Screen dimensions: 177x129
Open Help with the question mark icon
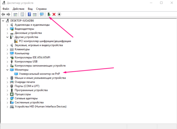pos(29,14)
